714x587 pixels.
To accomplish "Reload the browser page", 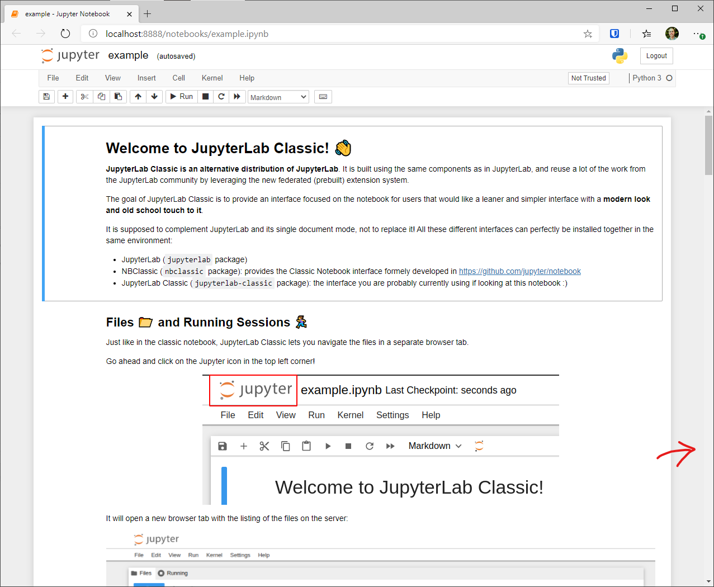I will click(65, 34).
